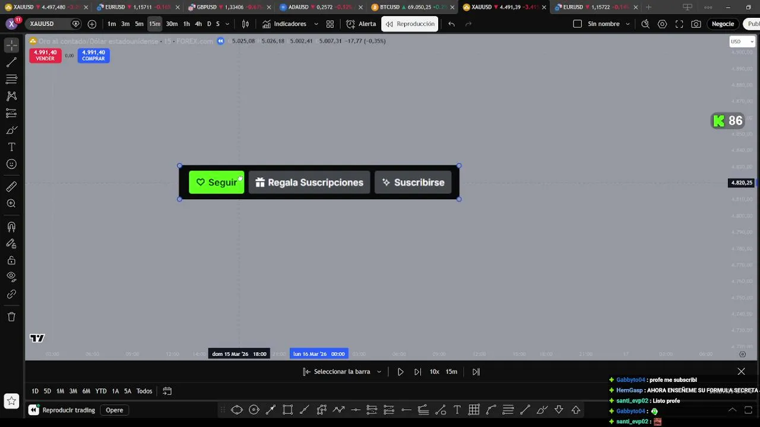Toggle the 5m timeframe button
The image size is (760, 427).
click(x=139, y=24)
